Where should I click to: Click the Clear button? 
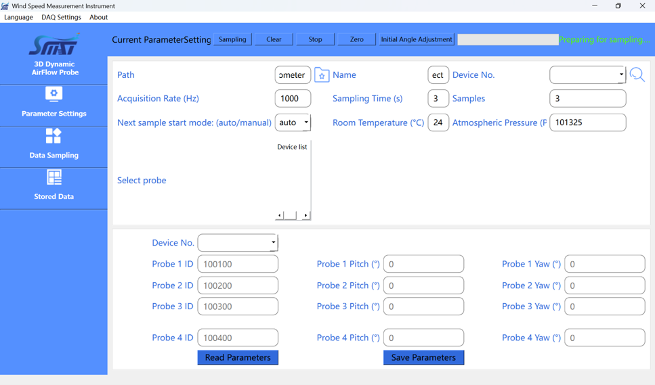click(274, 39)
